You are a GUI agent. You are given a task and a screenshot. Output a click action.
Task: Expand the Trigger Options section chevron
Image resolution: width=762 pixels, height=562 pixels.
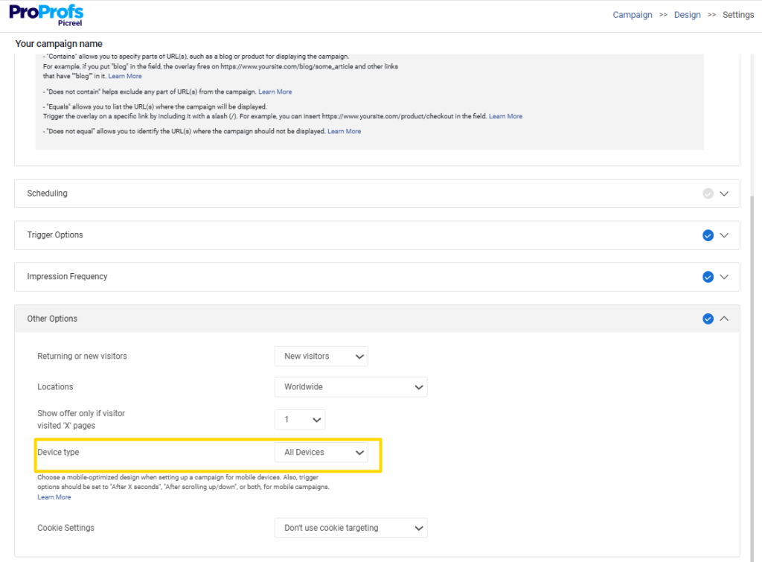pos(724,235)
